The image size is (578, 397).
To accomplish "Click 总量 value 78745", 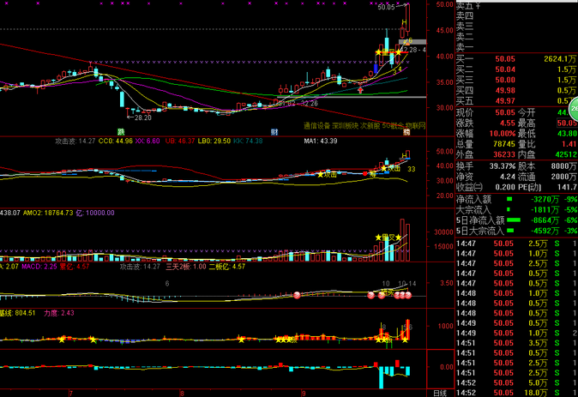I will [x=504, y=144].
